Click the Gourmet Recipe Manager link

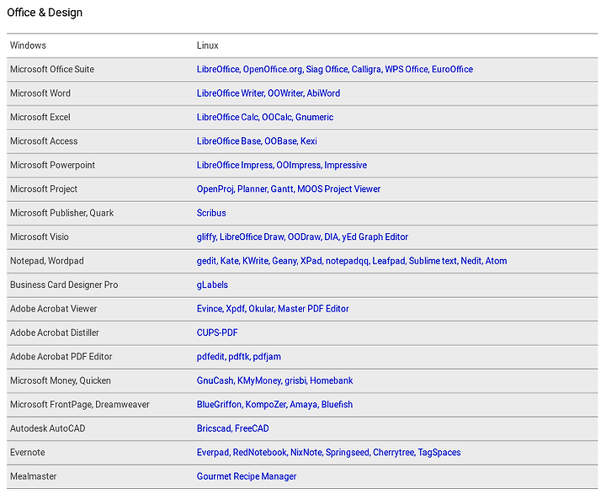click(x=247, y=476)
